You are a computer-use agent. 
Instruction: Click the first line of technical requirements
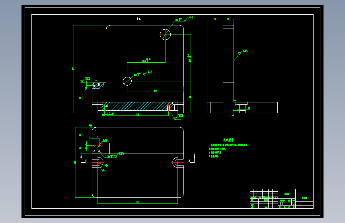(228, 145)
